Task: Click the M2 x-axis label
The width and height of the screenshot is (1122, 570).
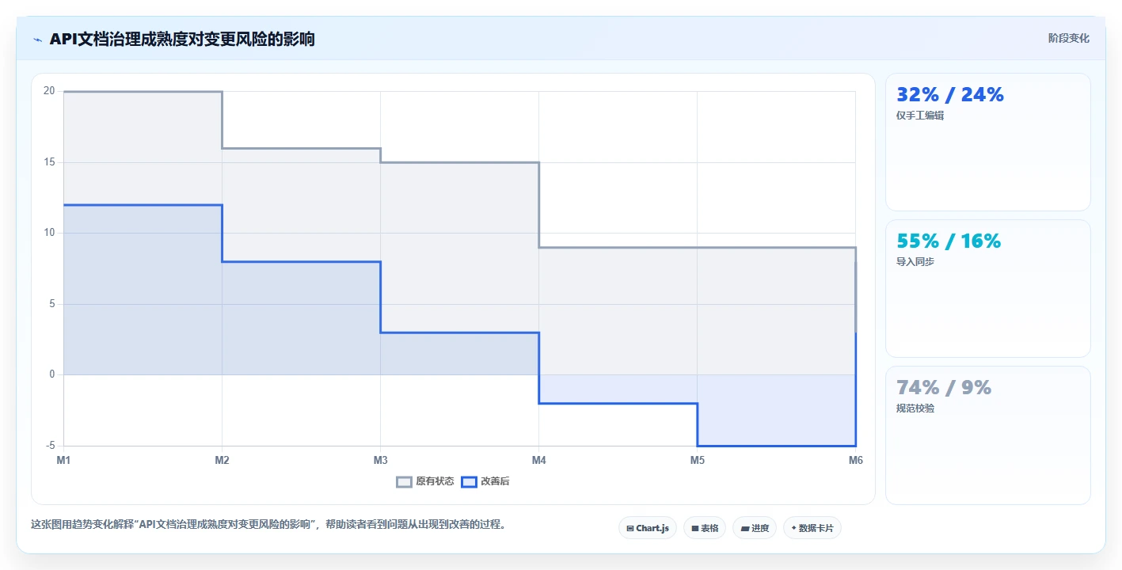Action: (x=222, y=460)
